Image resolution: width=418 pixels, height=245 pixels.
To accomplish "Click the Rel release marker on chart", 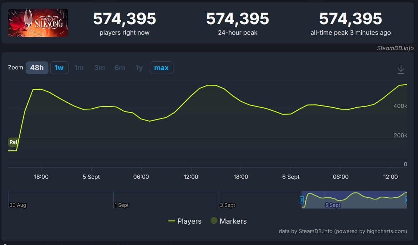I will click(x=13, y=142).
